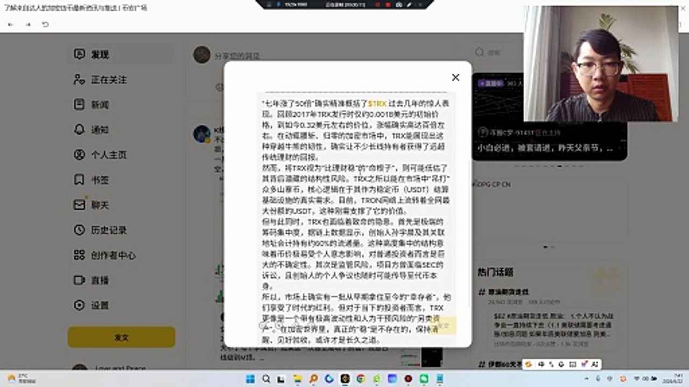This screenshot has height=387, width=689.
Task: Open 历史记录 label in the sidebar
Action: point(109,230)
